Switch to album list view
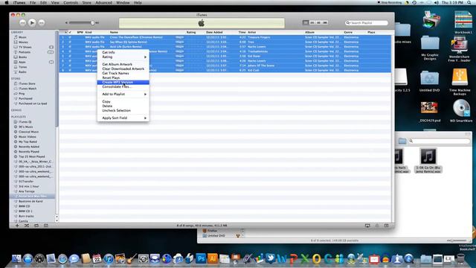Viewport: 476px width, 268px height. 312,22
